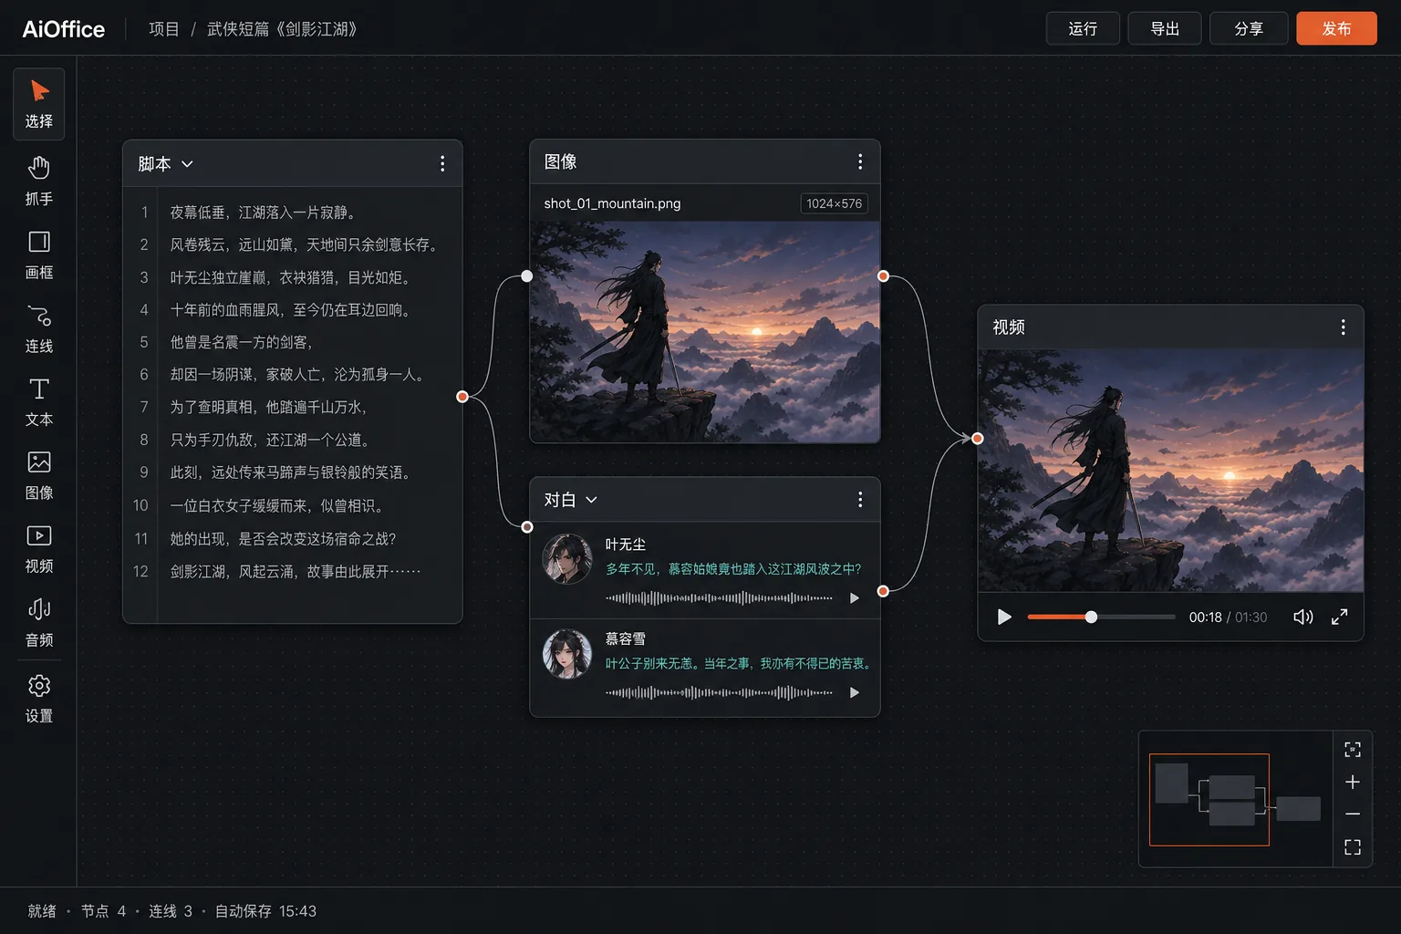
Task: Expand the 对白 node type dropdown
Action: tap(591, 500)
